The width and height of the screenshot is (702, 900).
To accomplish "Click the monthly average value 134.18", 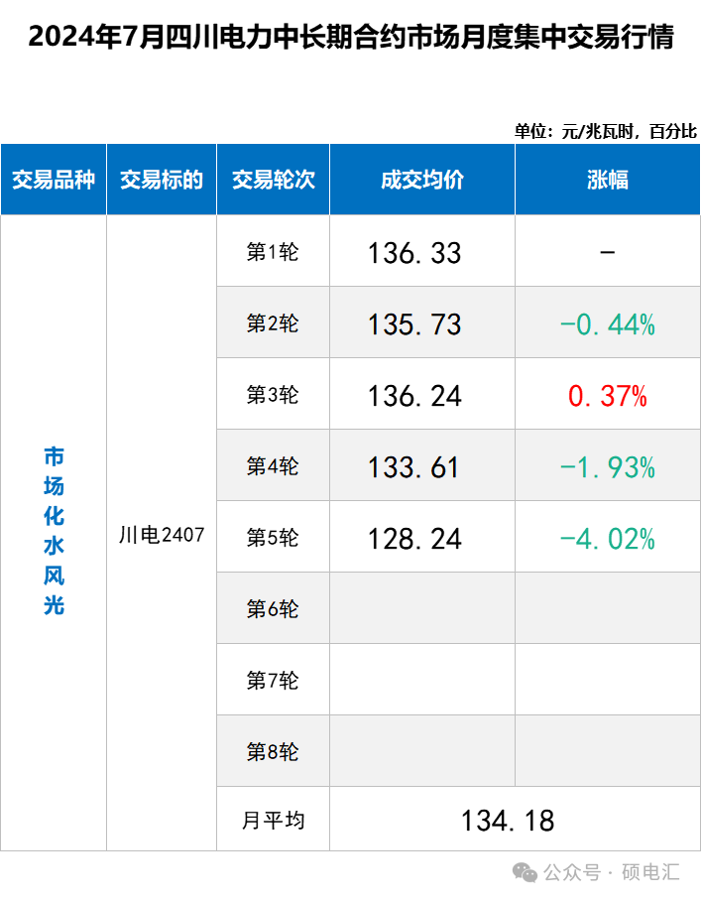I will pyautogui.click(x=508, y=821).
